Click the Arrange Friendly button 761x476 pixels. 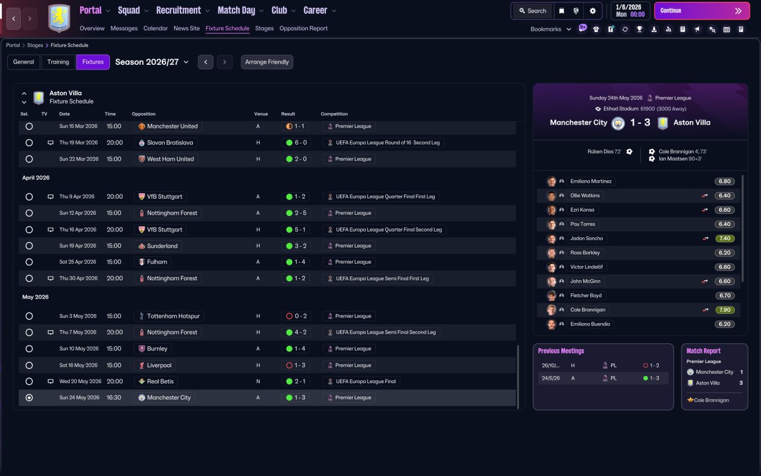coord(267,62)
